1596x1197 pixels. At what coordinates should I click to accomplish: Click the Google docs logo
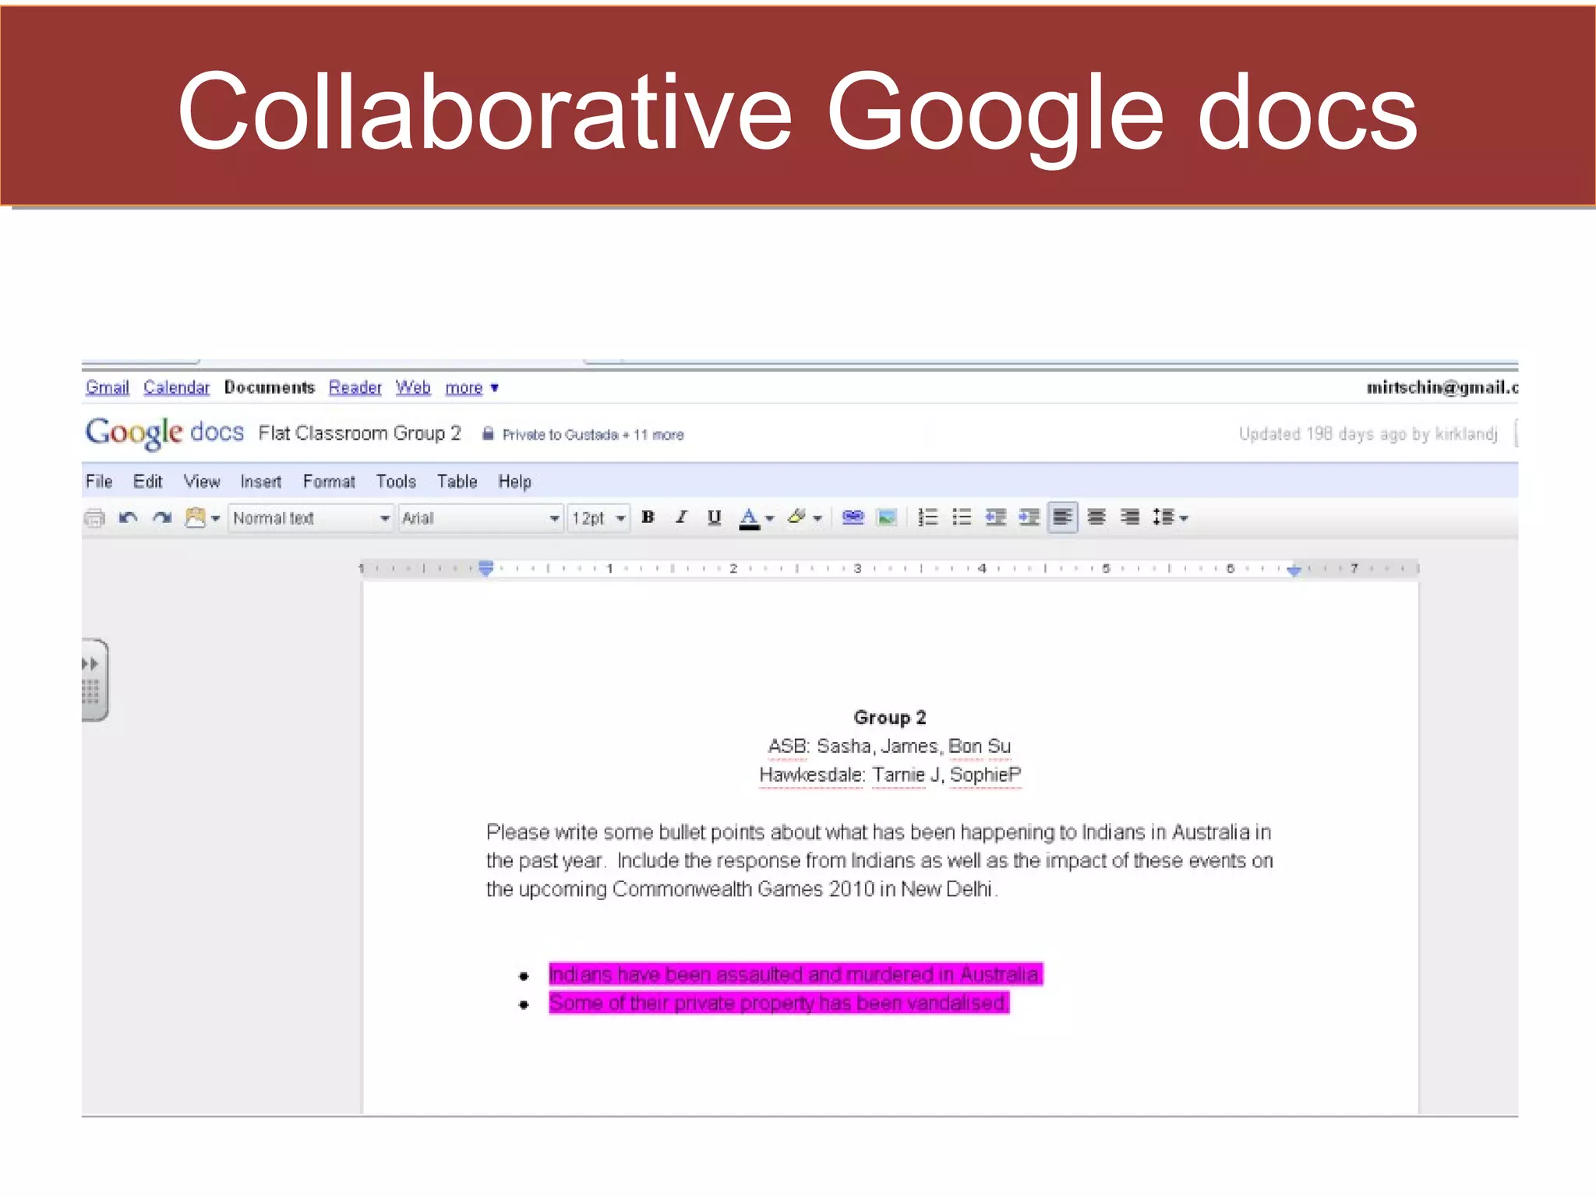coord(164,433)
